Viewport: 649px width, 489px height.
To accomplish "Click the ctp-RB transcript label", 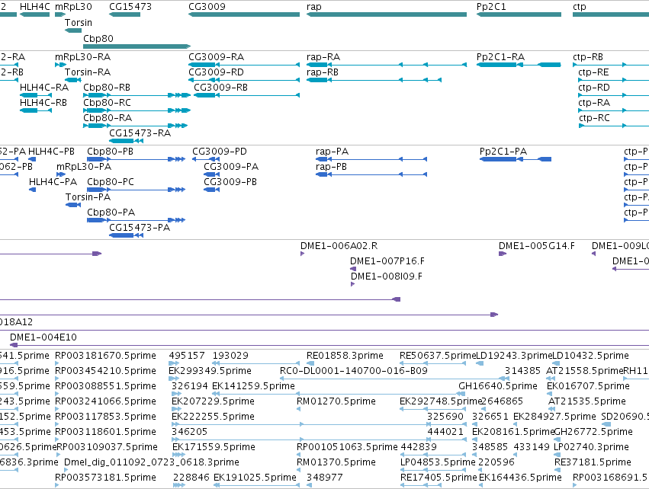I will pos(588,56).
